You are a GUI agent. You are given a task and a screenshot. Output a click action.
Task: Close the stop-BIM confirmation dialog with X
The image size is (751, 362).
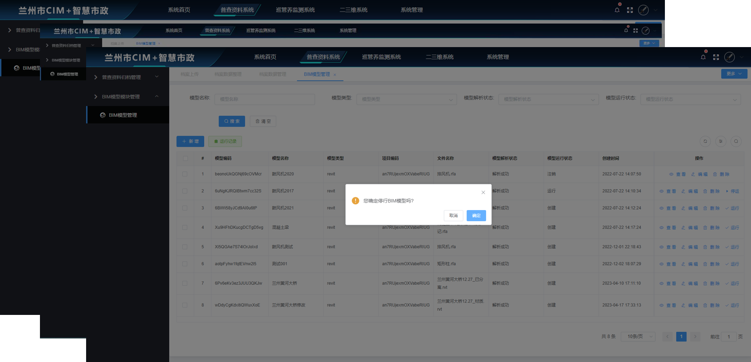[483, 192]
